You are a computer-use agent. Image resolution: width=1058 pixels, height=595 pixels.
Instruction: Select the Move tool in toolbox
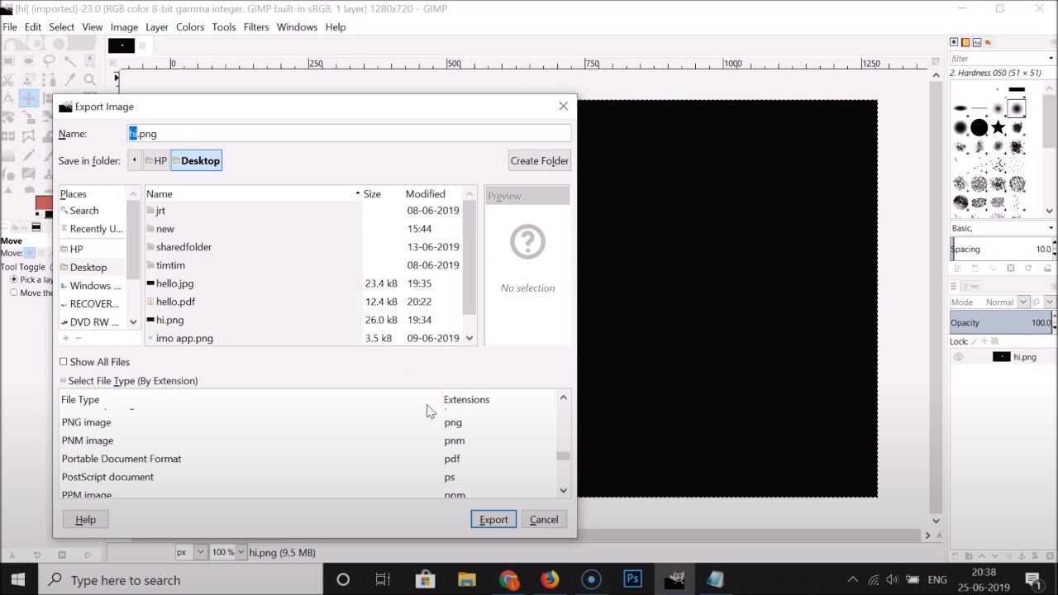click(28, 98)
